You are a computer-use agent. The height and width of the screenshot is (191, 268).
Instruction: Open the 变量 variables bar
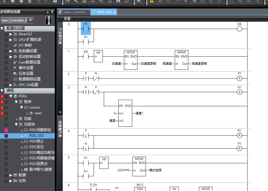pyautogui.click(x=67, y=19)
